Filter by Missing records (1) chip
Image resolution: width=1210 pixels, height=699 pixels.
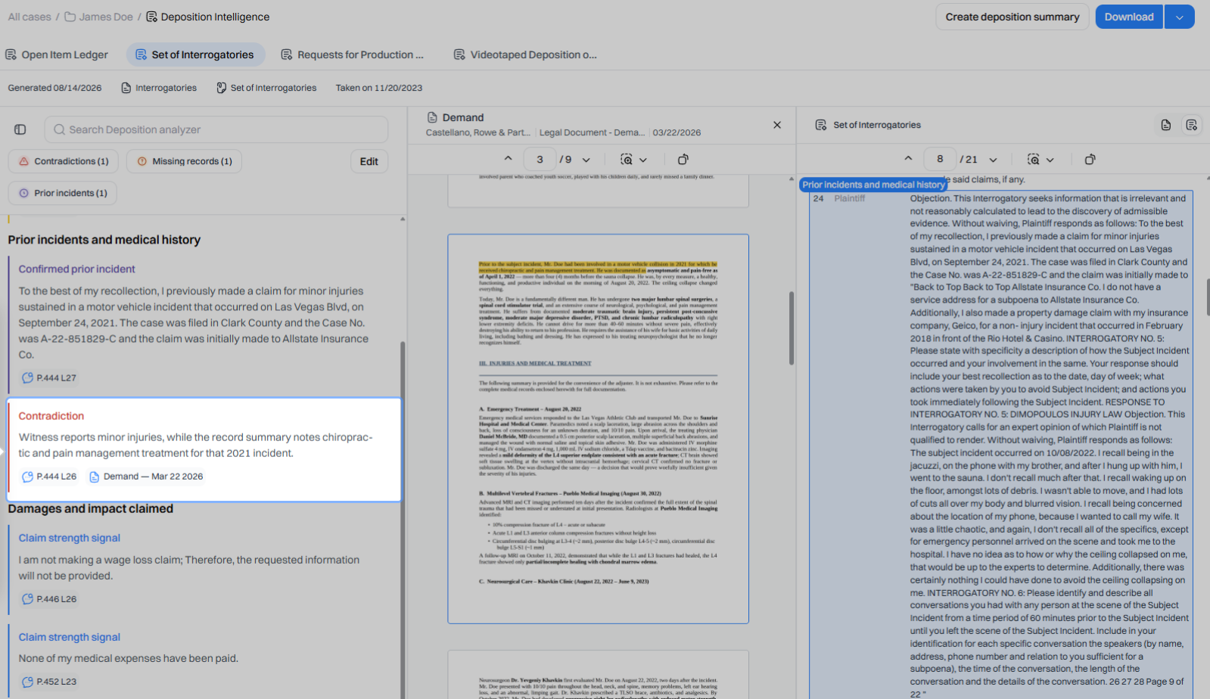tap(185, 161)
